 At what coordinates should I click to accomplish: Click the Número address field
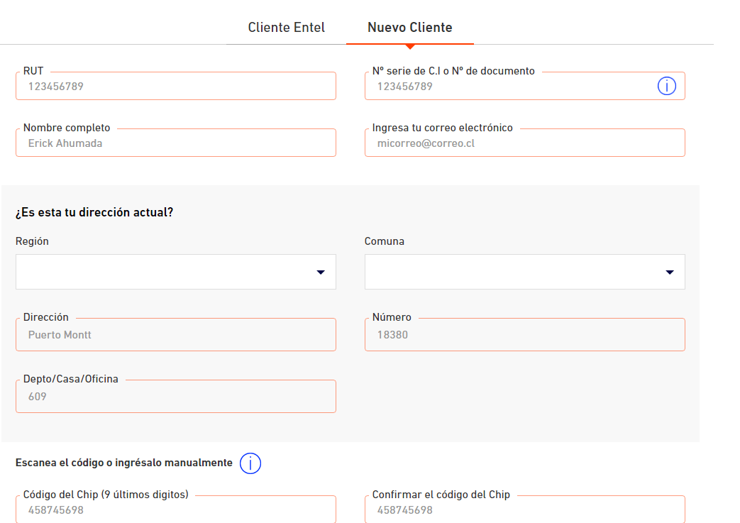pos(524,335)
